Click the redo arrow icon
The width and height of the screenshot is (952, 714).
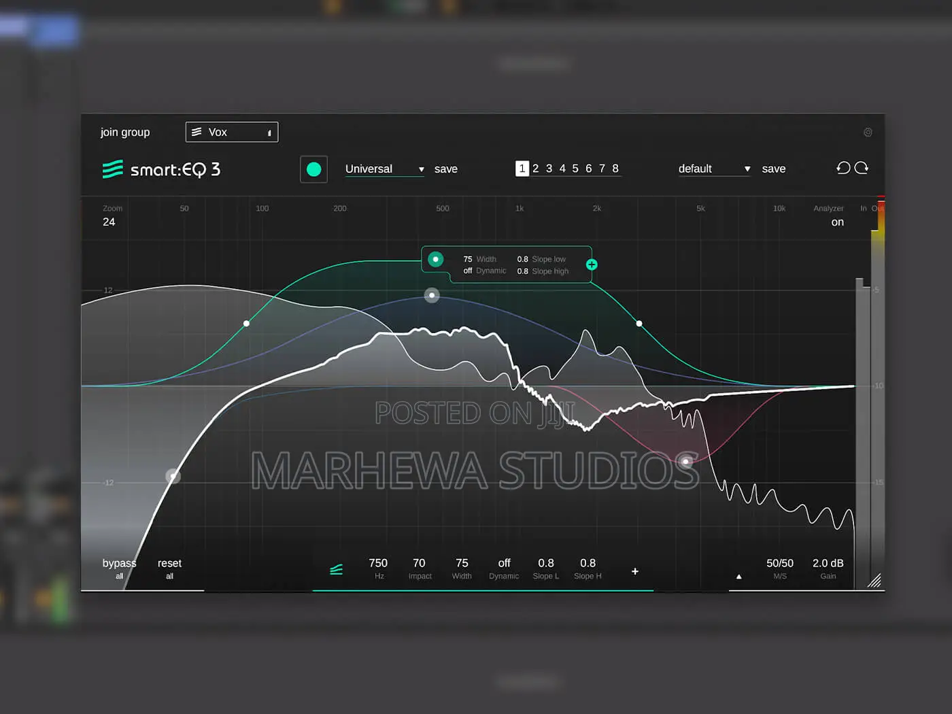862,168
